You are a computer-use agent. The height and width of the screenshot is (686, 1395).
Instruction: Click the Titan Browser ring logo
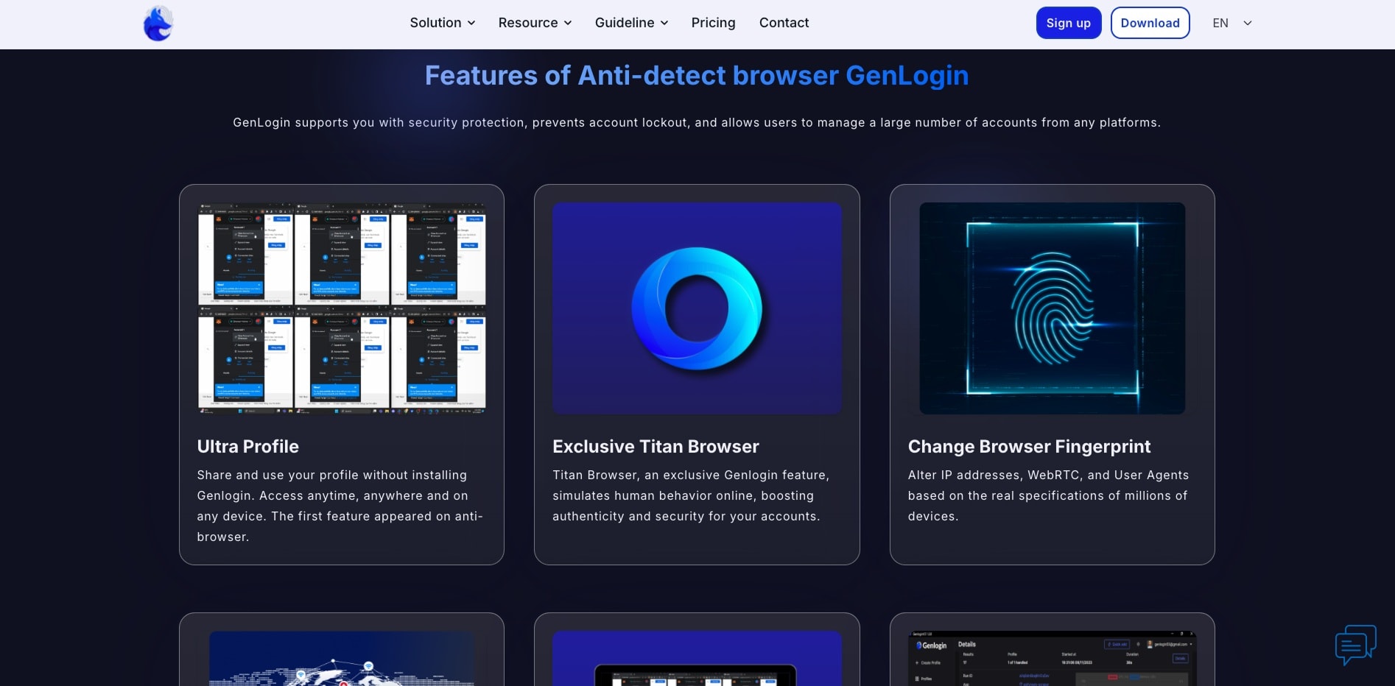click(x=697, y=308)
